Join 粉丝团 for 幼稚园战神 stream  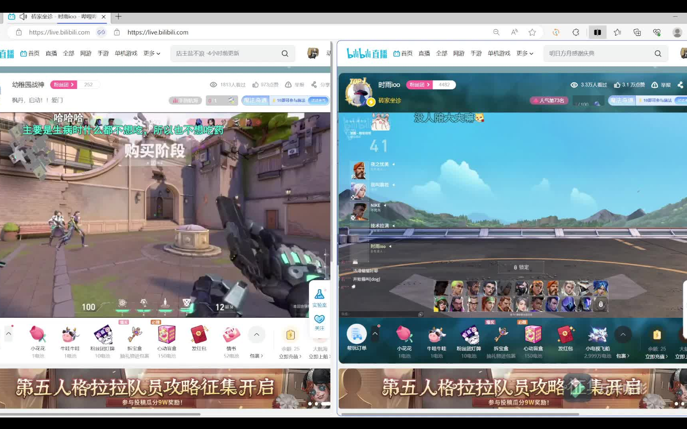click(64, 85)
